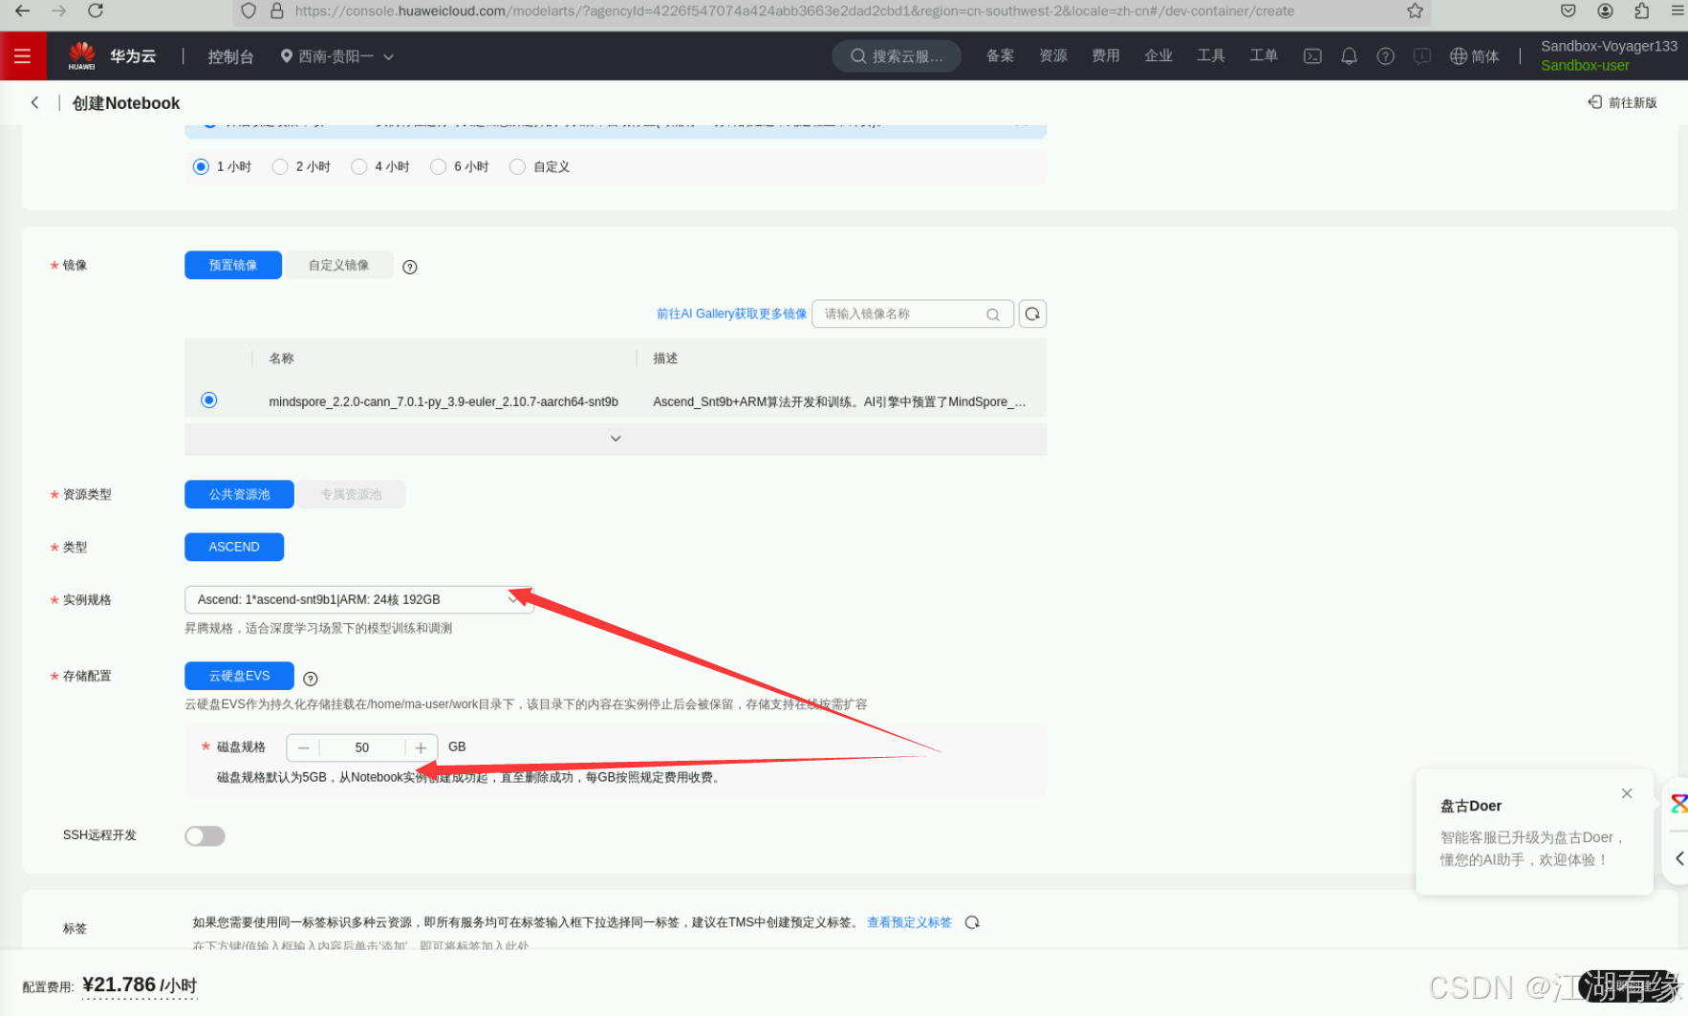Close the 盘古Doer popup
This screenshot has width=1688, height=1016.
tap(1627, 793)
